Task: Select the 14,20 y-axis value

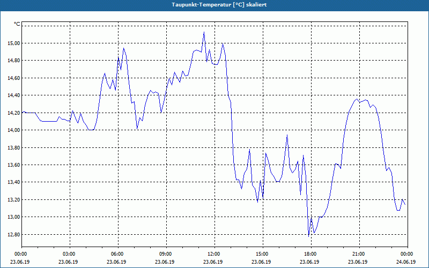Action: (x=14, y=113)
